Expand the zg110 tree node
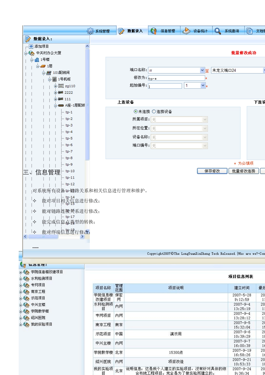This screenshot has height=375, width=265. click(55, 86)
